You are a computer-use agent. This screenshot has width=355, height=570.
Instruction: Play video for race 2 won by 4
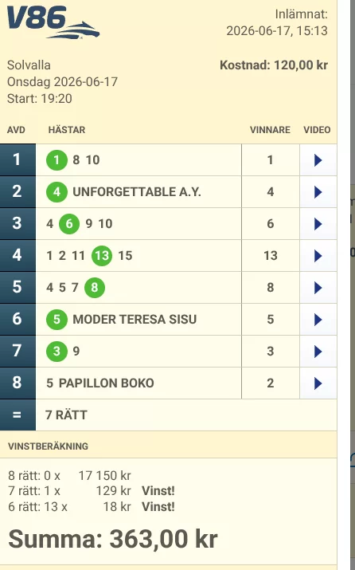[318, 192]
